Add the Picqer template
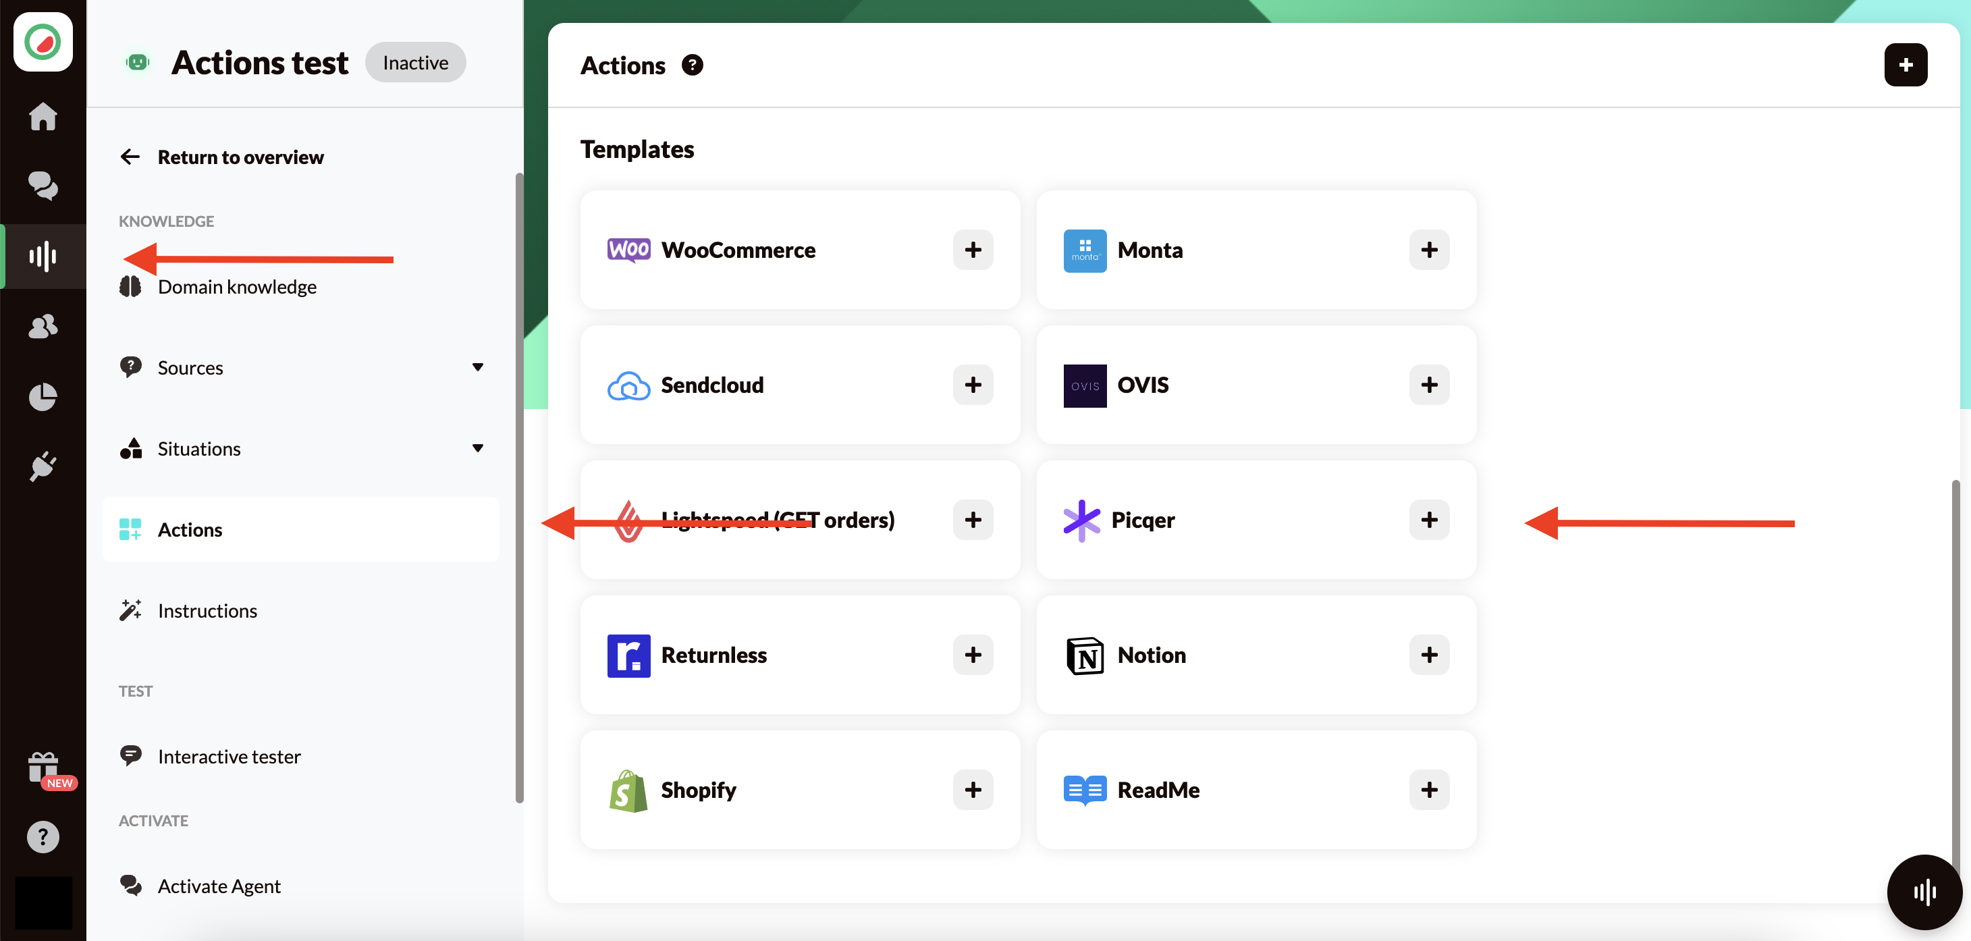The height and width of the screenshot is (941, 1971). click(x=1428, y=520)
